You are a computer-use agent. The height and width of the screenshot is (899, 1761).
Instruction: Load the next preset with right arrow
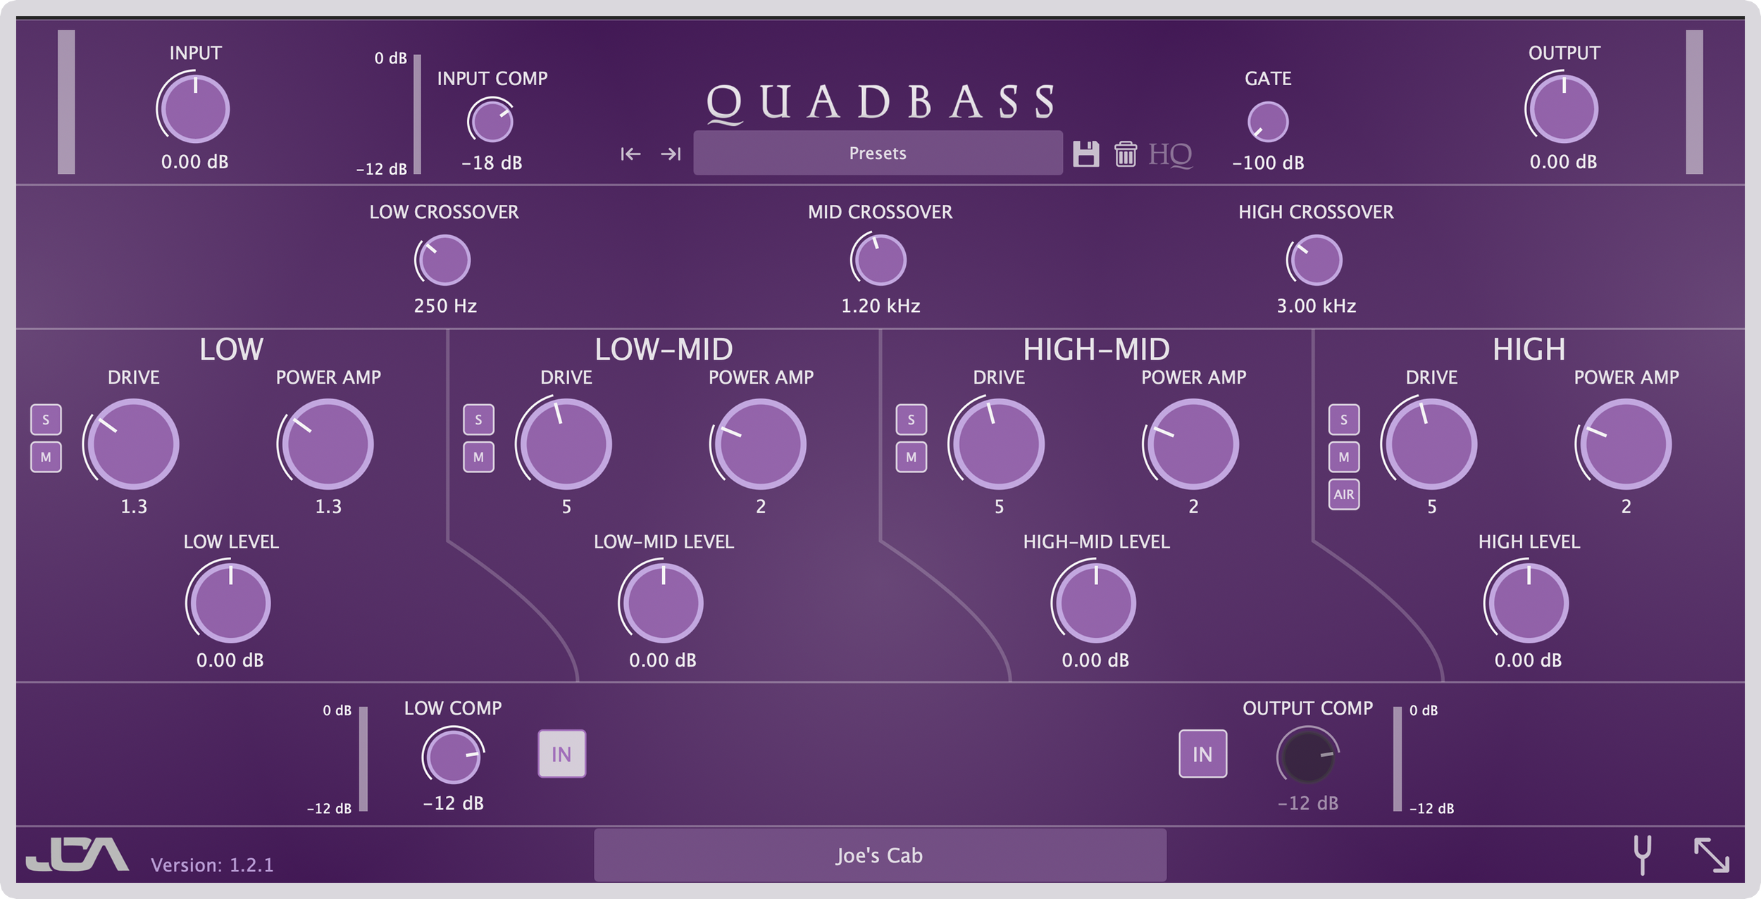671,153
